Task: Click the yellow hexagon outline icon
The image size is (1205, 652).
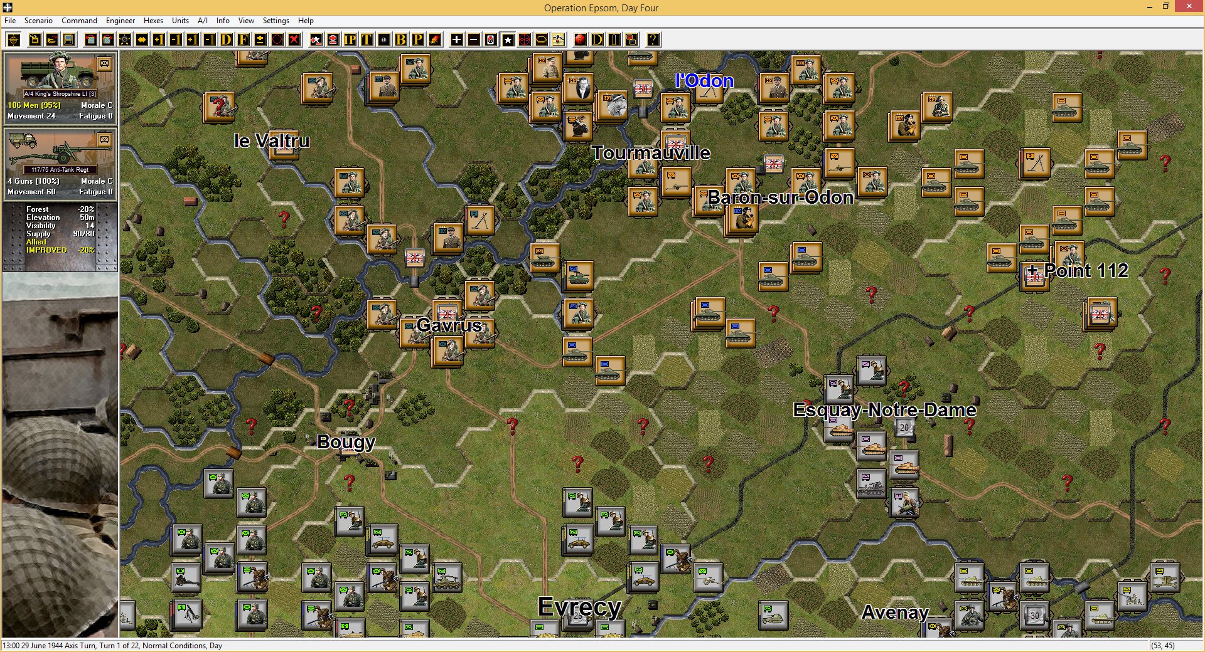Action: pyautogui.click(x=542, y=40)
